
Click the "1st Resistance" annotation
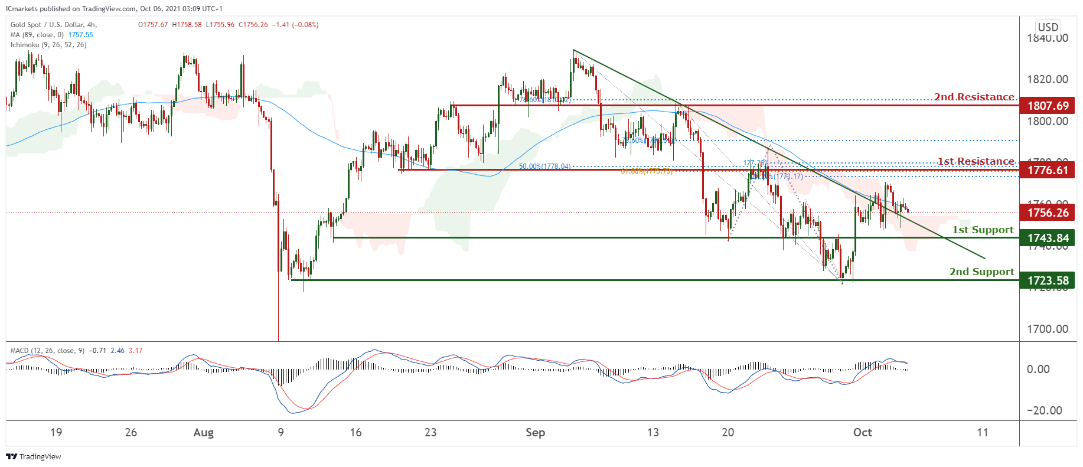point(976,161)
